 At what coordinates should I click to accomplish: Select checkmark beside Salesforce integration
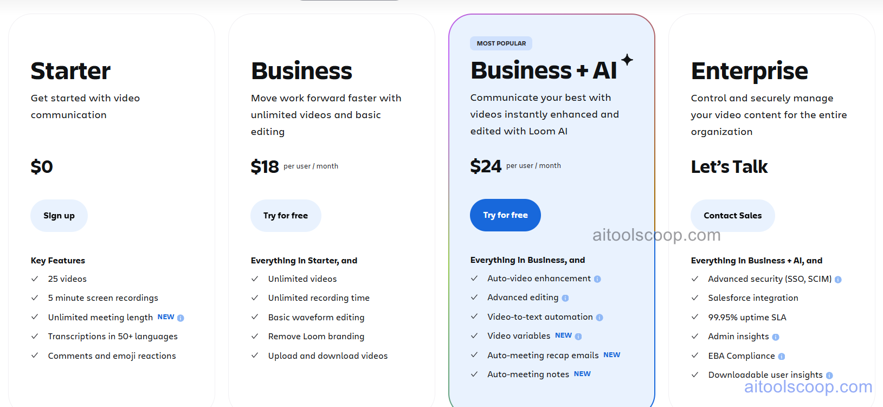click(x=695, y=298)
